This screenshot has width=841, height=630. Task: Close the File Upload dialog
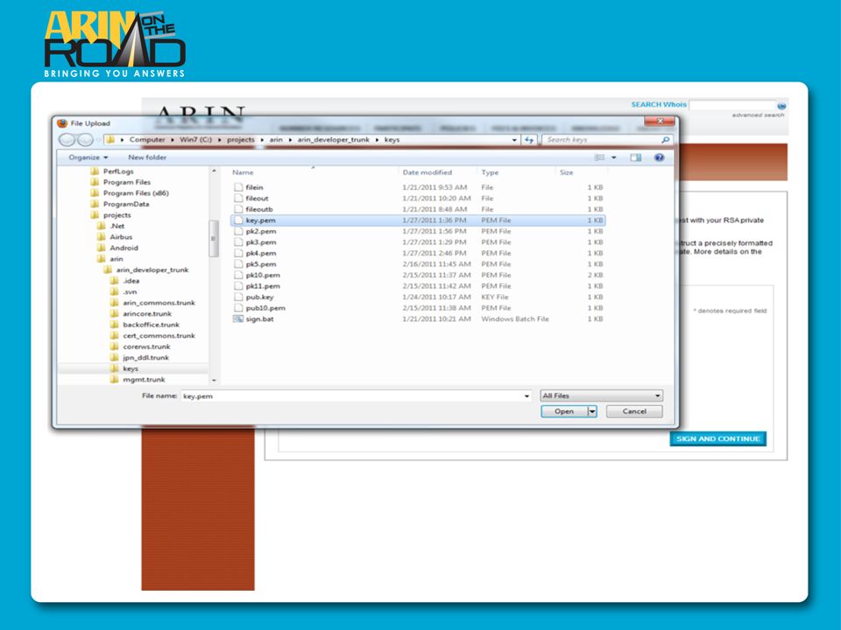(x=659, y=122)
